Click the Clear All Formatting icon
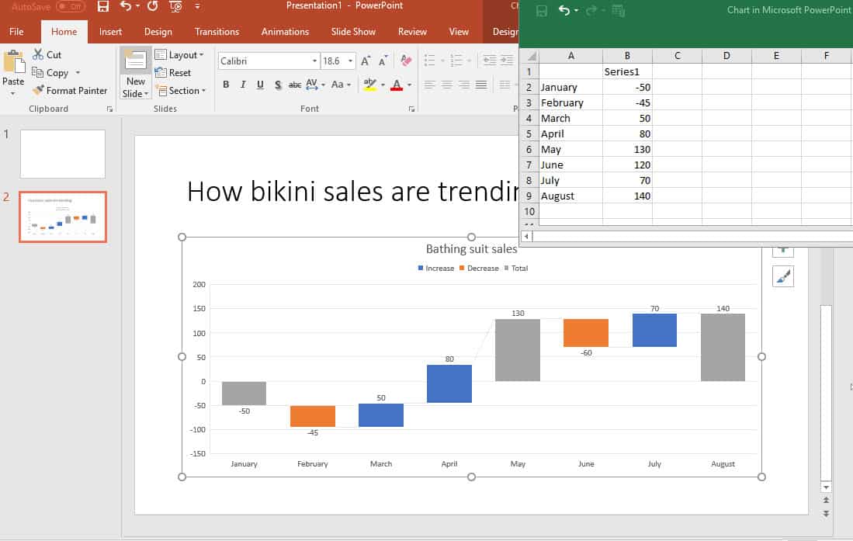The width and height of the screenshot is (853, 541). (x=405, y=61)
